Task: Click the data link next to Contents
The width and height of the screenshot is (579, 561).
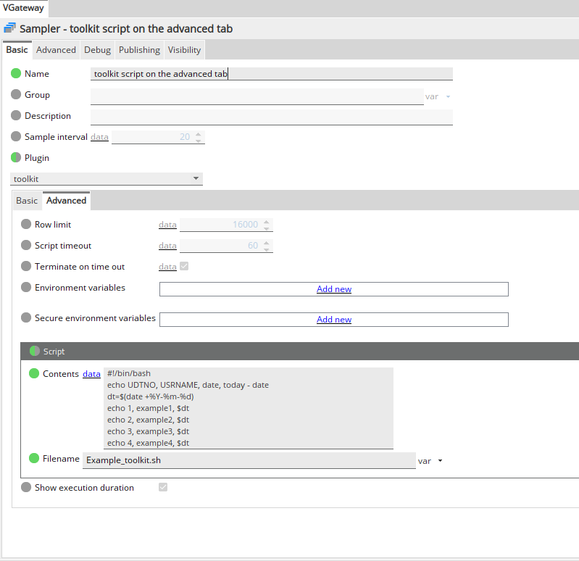Action: [91, 374]
